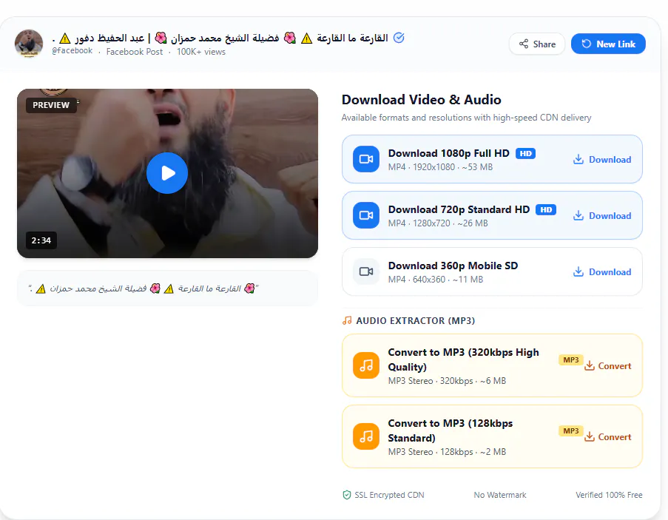Click the blue camera icon for 720p
The height and width of the screenshot is (520, 668).
[366, 215]
